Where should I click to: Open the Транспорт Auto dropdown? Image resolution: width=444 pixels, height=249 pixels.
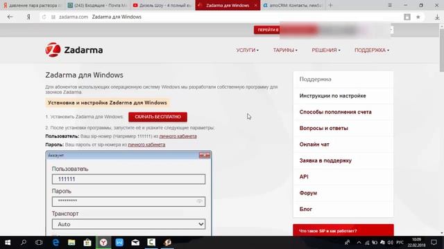coord(128,224)
